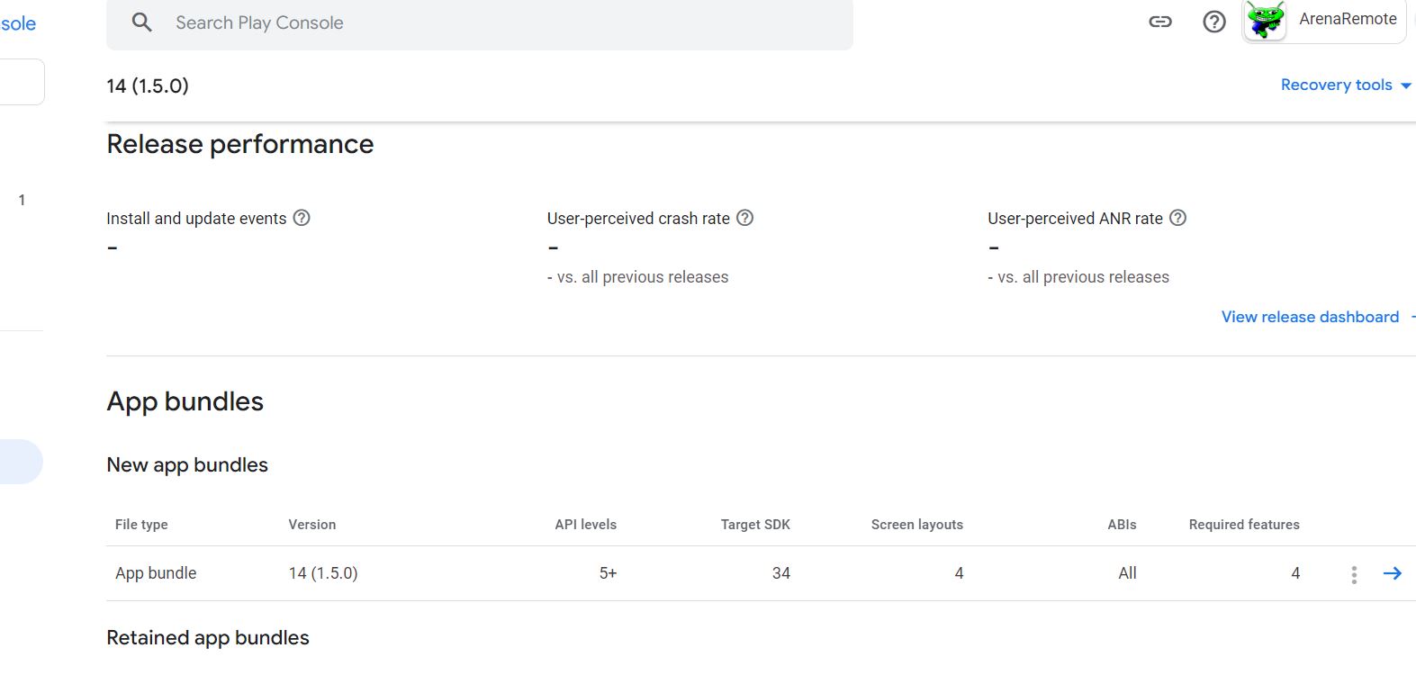Open the help question mark icon
The height and width of the screenshot is (693, 1416).
coord(1214,22)
